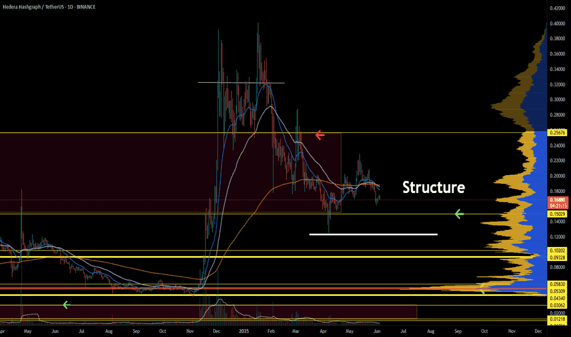Viewport: 571px width, 337px height.
Task: Click the red 0.16880 current price tag
Action: 558,200
